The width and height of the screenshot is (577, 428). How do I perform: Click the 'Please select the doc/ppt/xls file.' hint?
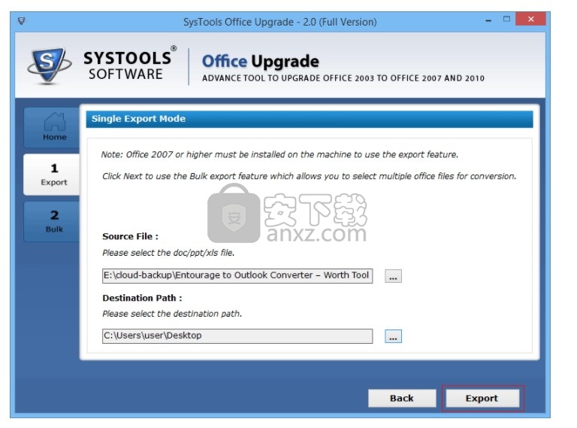click(x=168, y=253)
